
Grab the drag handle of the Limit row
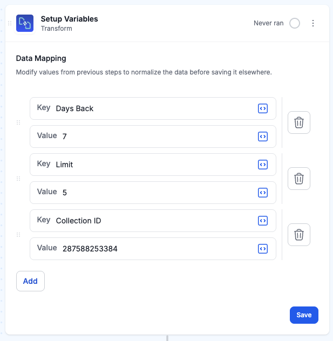(18, 179)
